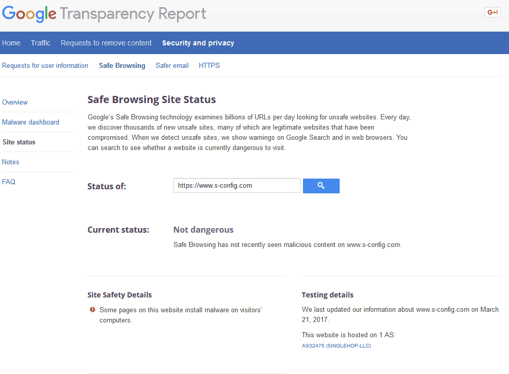Viewport: 509px width, 374px height.
Task: Click the blue search magnifier button
Action: pos(321,186)
